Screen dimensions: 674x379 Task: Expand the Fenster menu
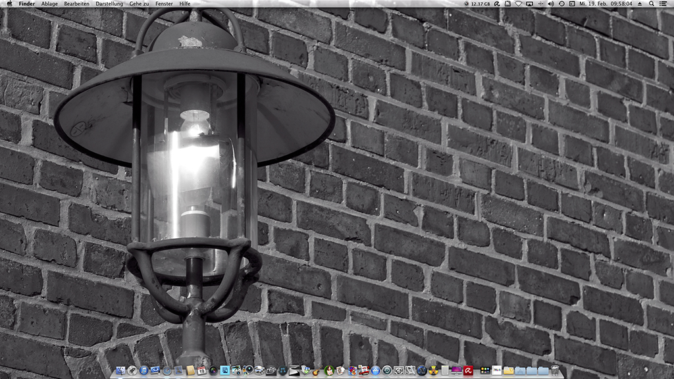pos(165,4)
